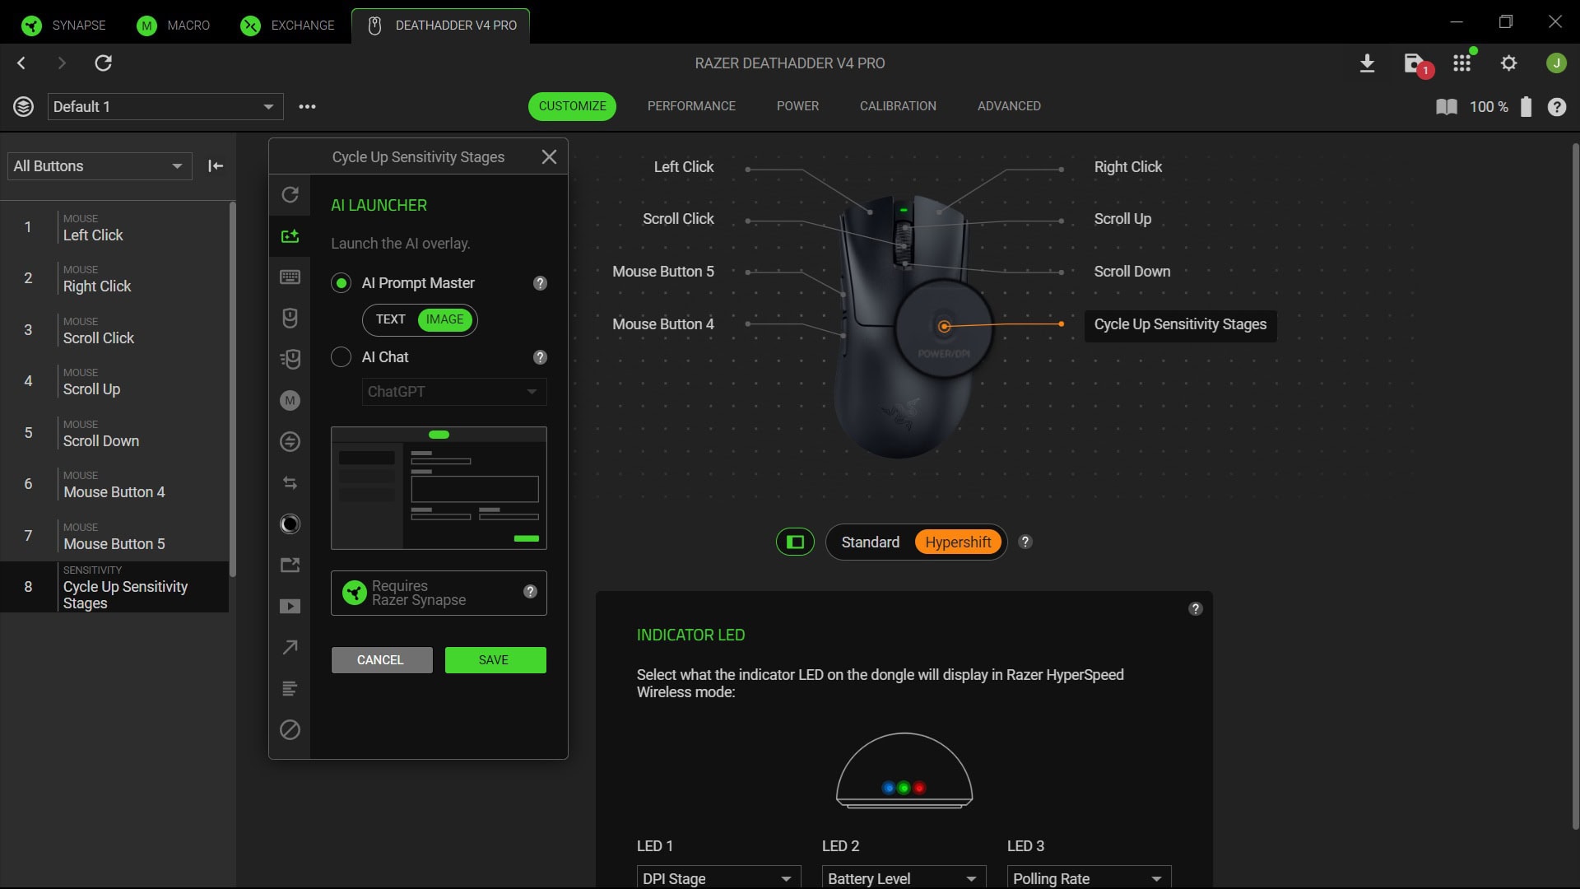This screenshot has width=1580, height=889.
Task: Open the Windows Shortcuts arrow icon
Action: click(290, 648)
